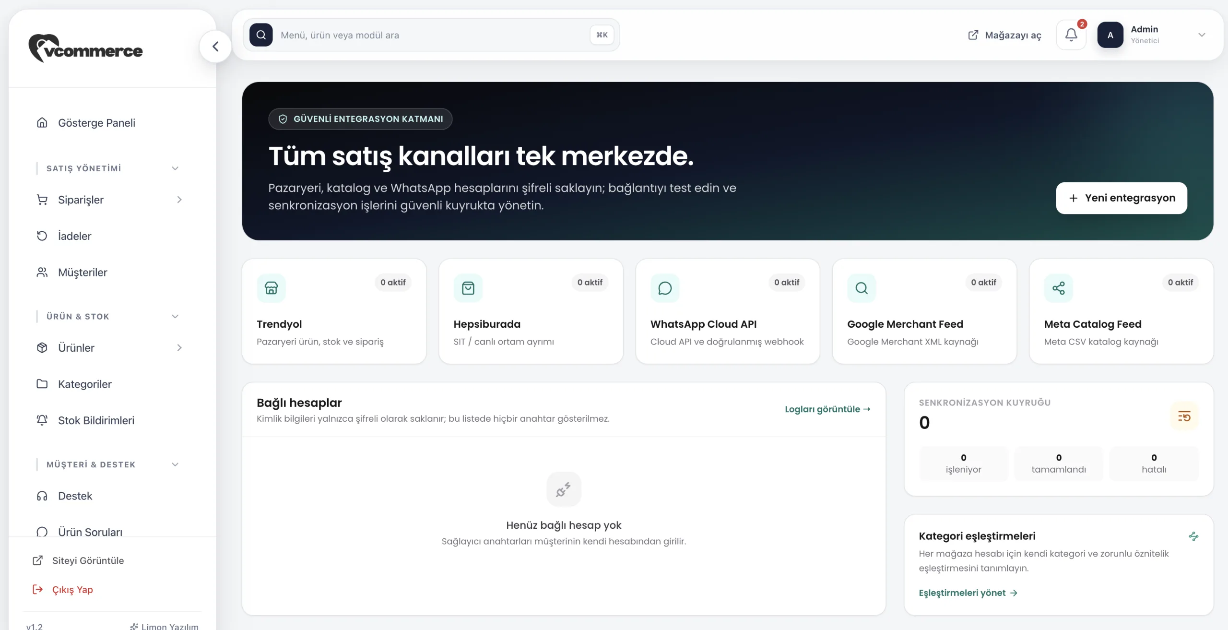Collapse the MÜŞTERİ & DESTEK section

click(175, 464)
